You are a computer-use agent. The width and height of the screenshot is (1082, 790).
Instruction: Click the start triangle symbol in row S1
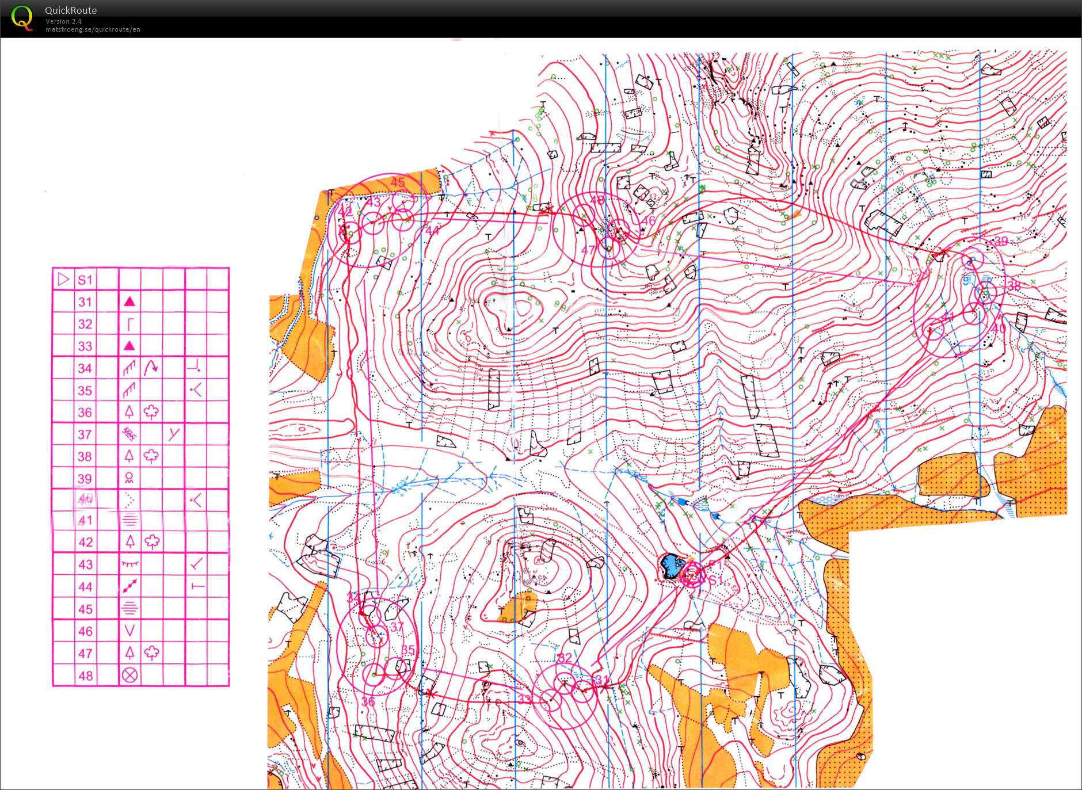pyautogui.click(x=63, y=280)
